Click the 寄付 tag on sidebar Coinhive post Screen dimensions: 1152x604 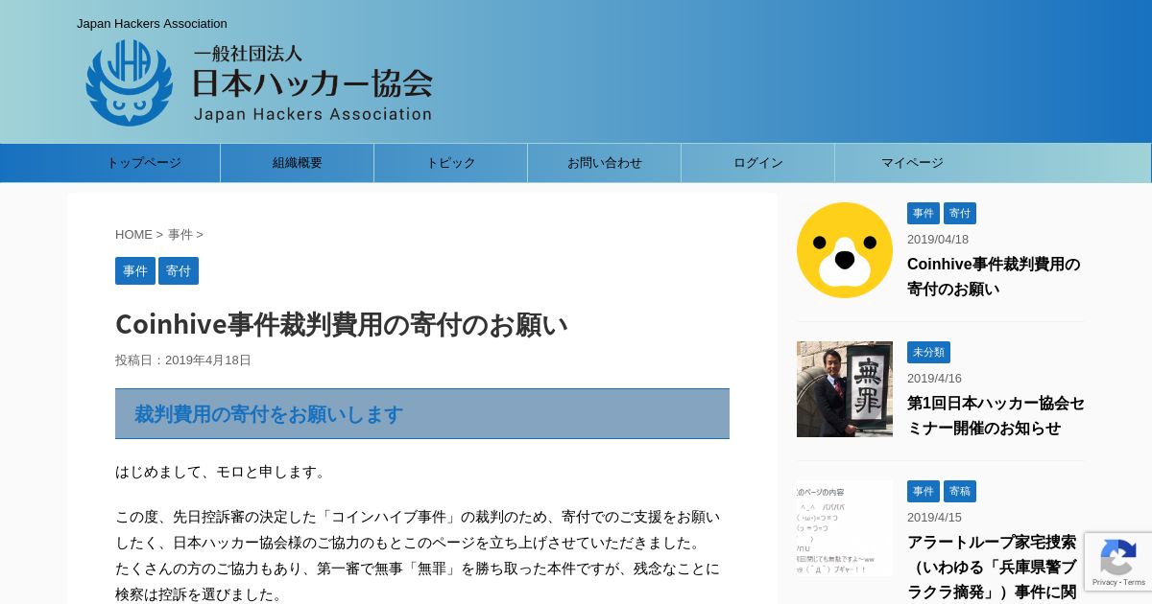960,213
